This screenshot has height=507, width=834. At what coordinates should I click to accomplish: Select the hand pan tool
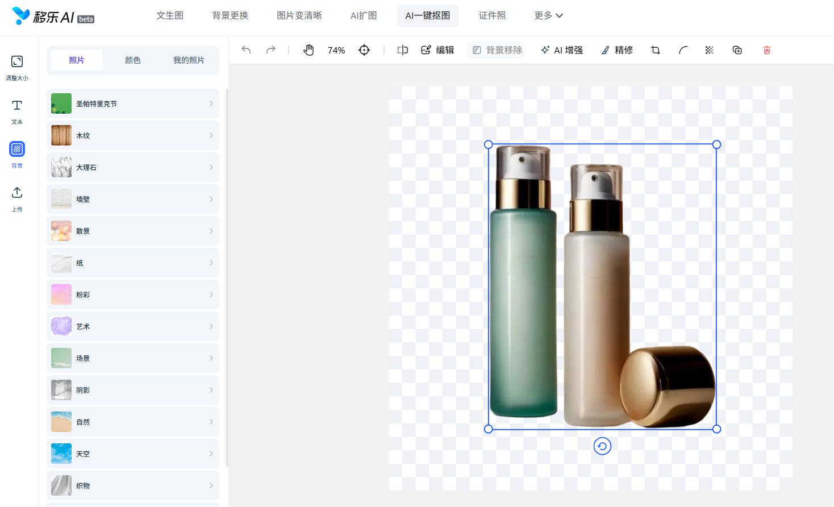coord(308,50)
